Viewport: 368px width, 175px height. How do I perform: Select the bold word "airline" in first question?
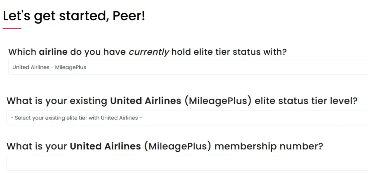(53, 52)
